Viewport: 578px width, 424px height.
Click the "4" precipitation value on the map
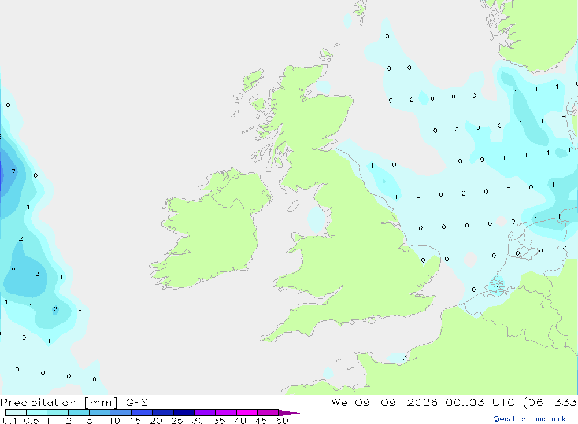click(6, 204)
